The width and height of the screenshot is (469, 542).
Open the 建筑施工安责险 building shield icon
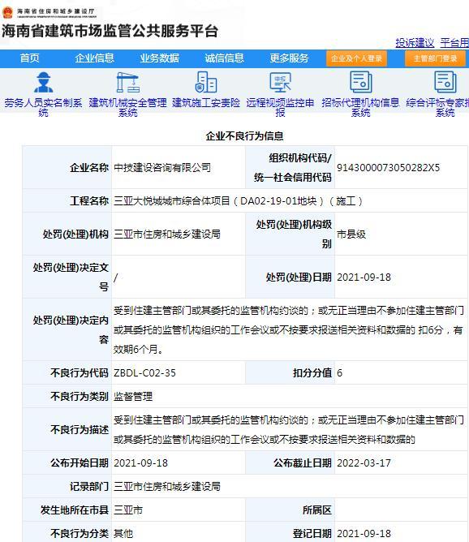point(206,82)
